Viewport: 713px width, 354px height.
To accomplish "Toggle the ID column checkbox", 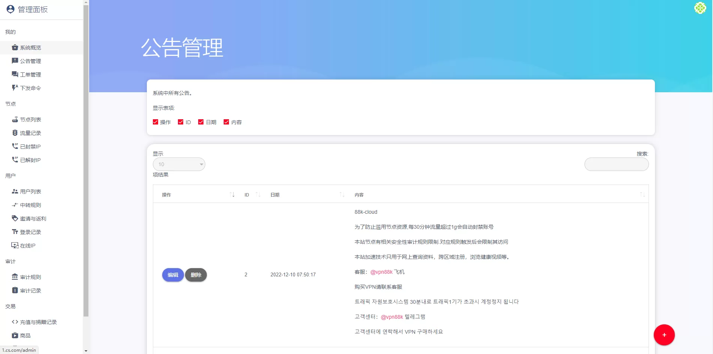I will pos(181,122).
